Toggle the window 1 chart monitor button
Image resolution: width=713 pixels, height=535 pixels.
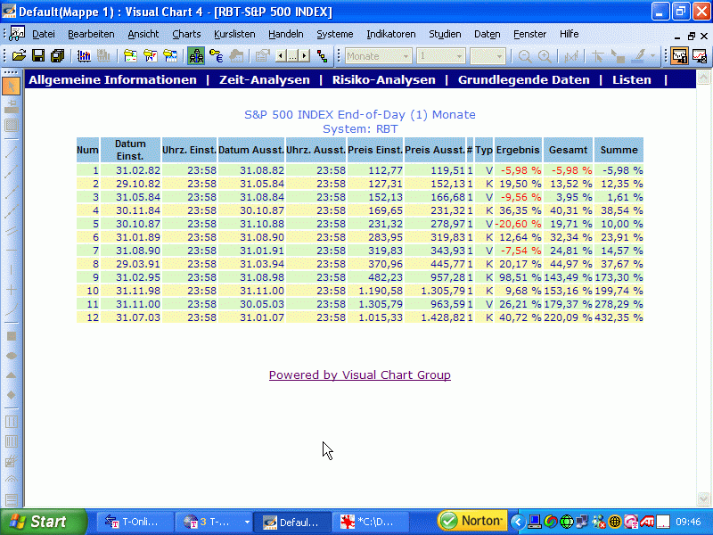tap(680, 55)
